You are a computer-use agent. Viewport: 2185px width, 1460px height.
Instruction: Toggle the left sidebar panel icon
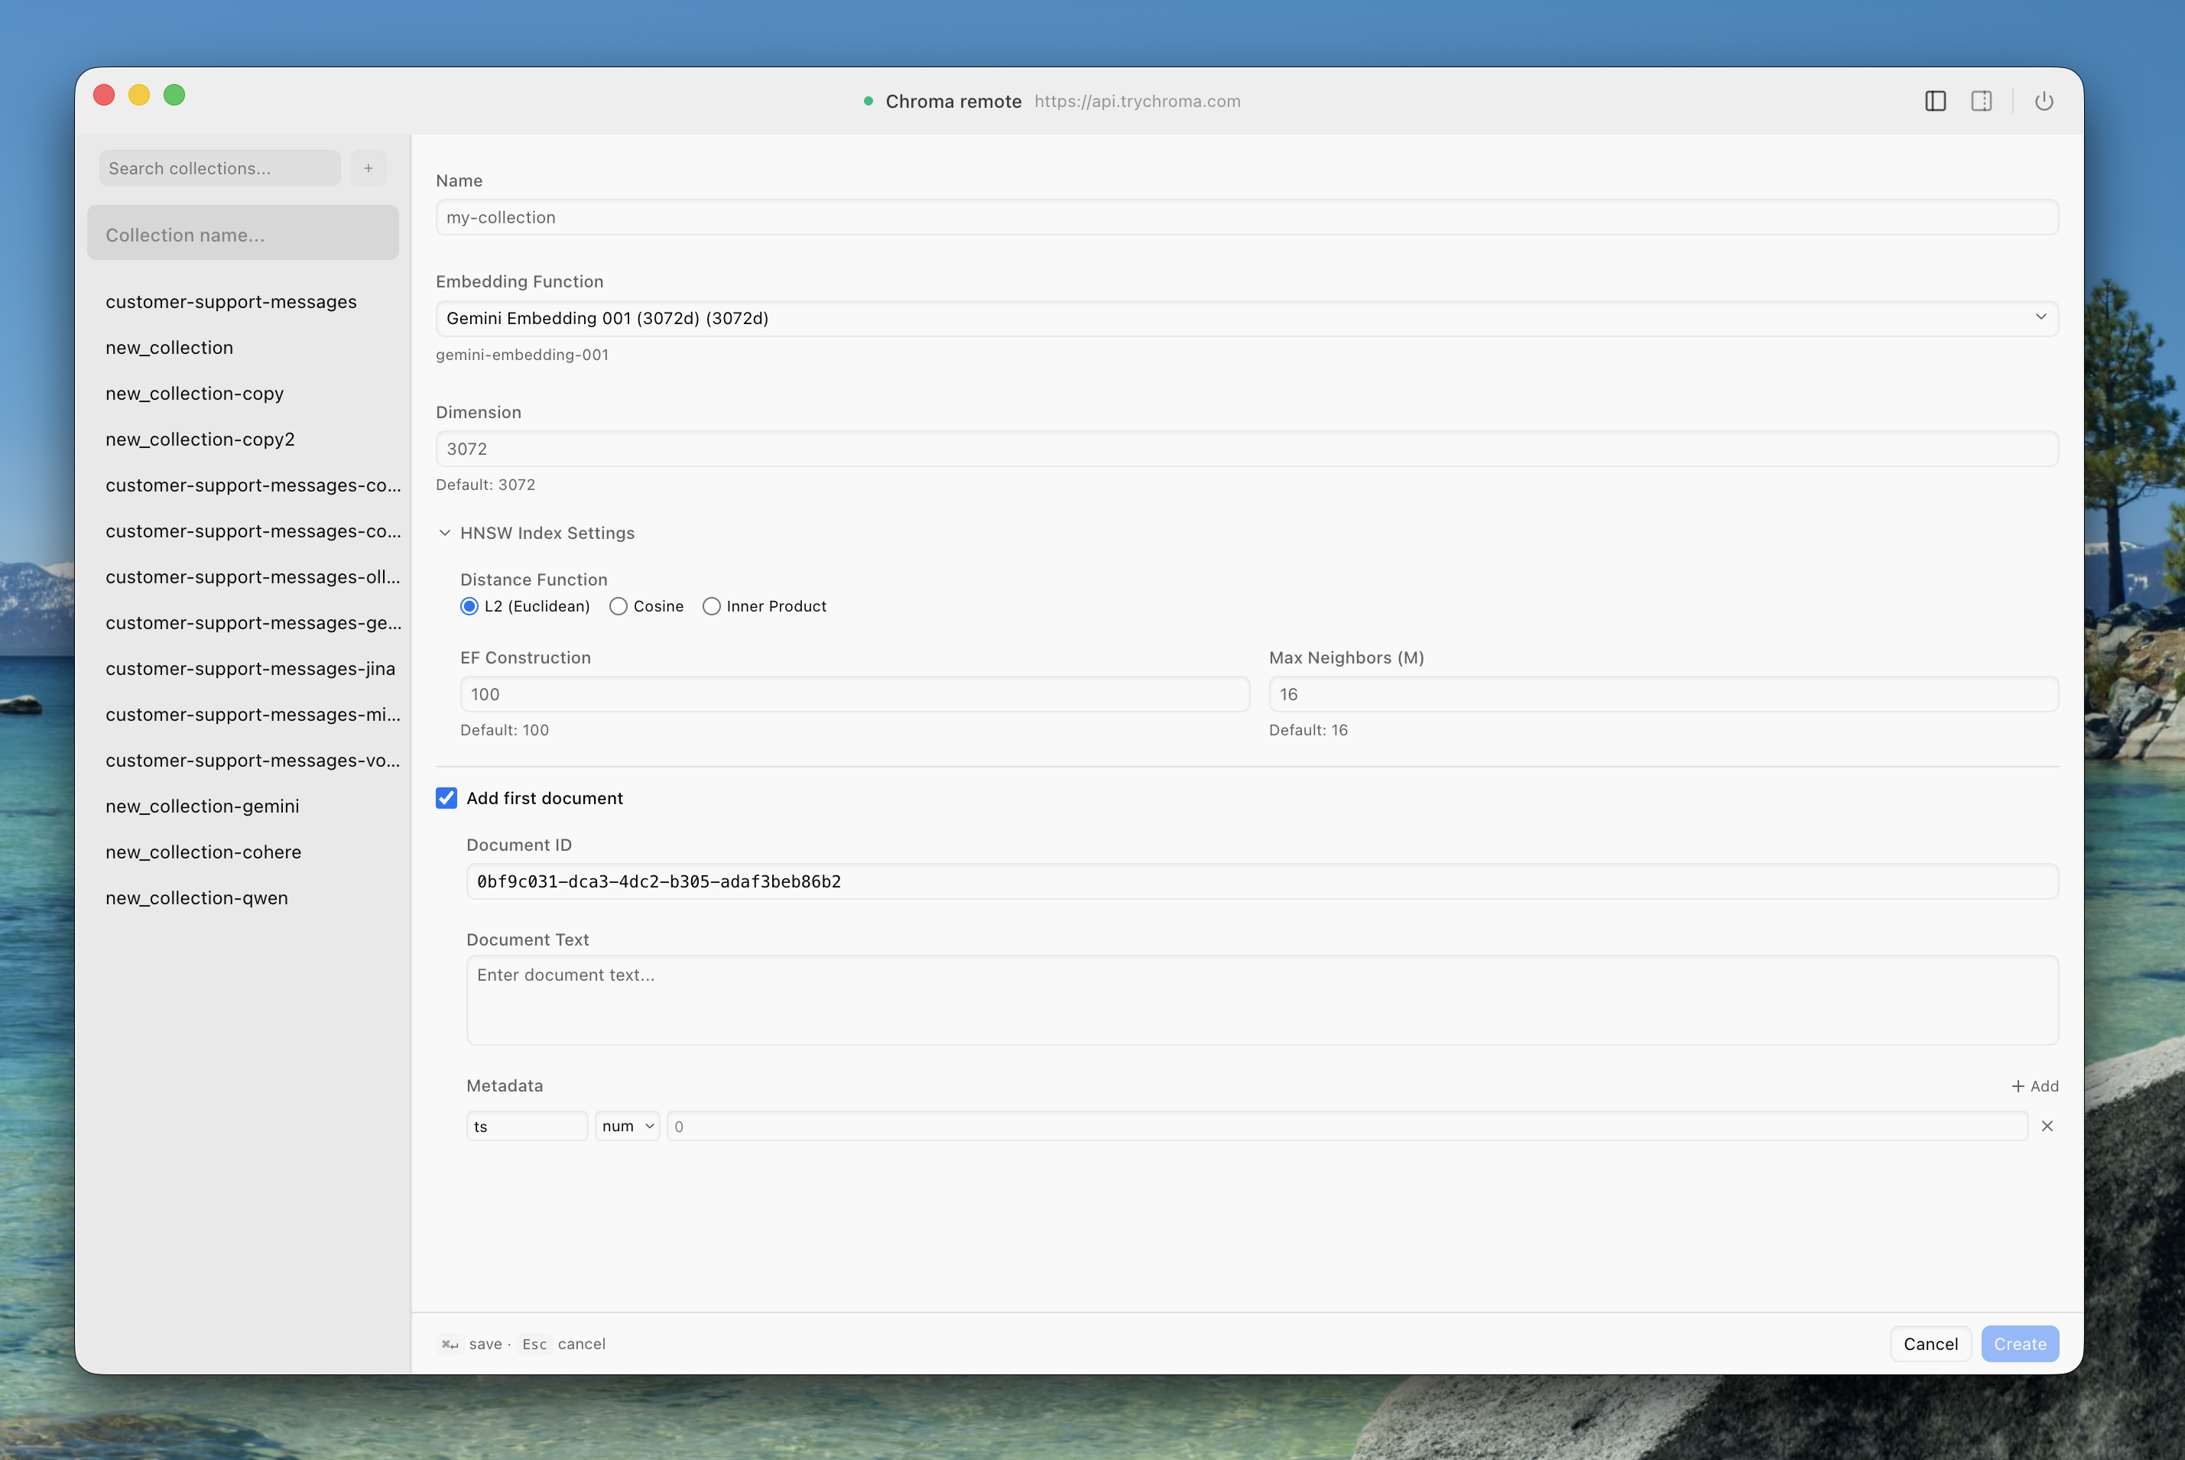coord(1934,102)
